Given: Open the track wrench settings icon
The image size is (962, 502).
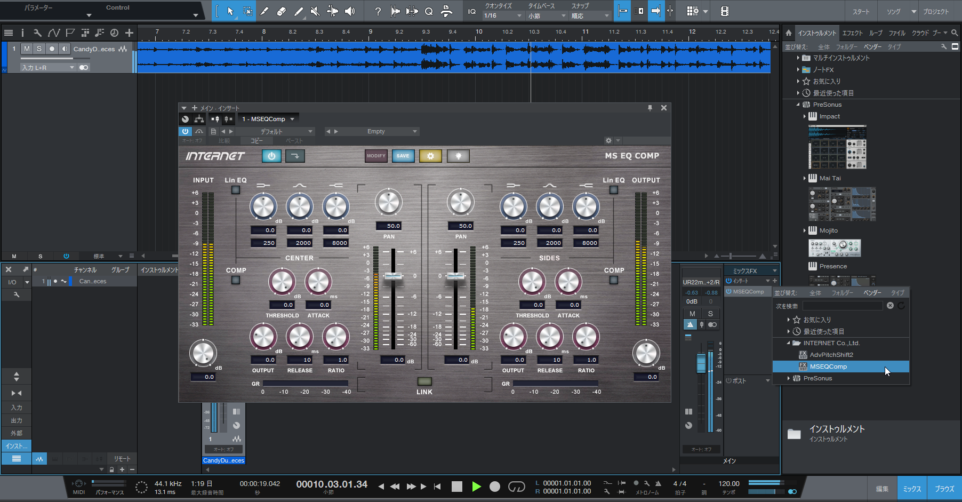Looking at the screenshot, I should point(37,33).
